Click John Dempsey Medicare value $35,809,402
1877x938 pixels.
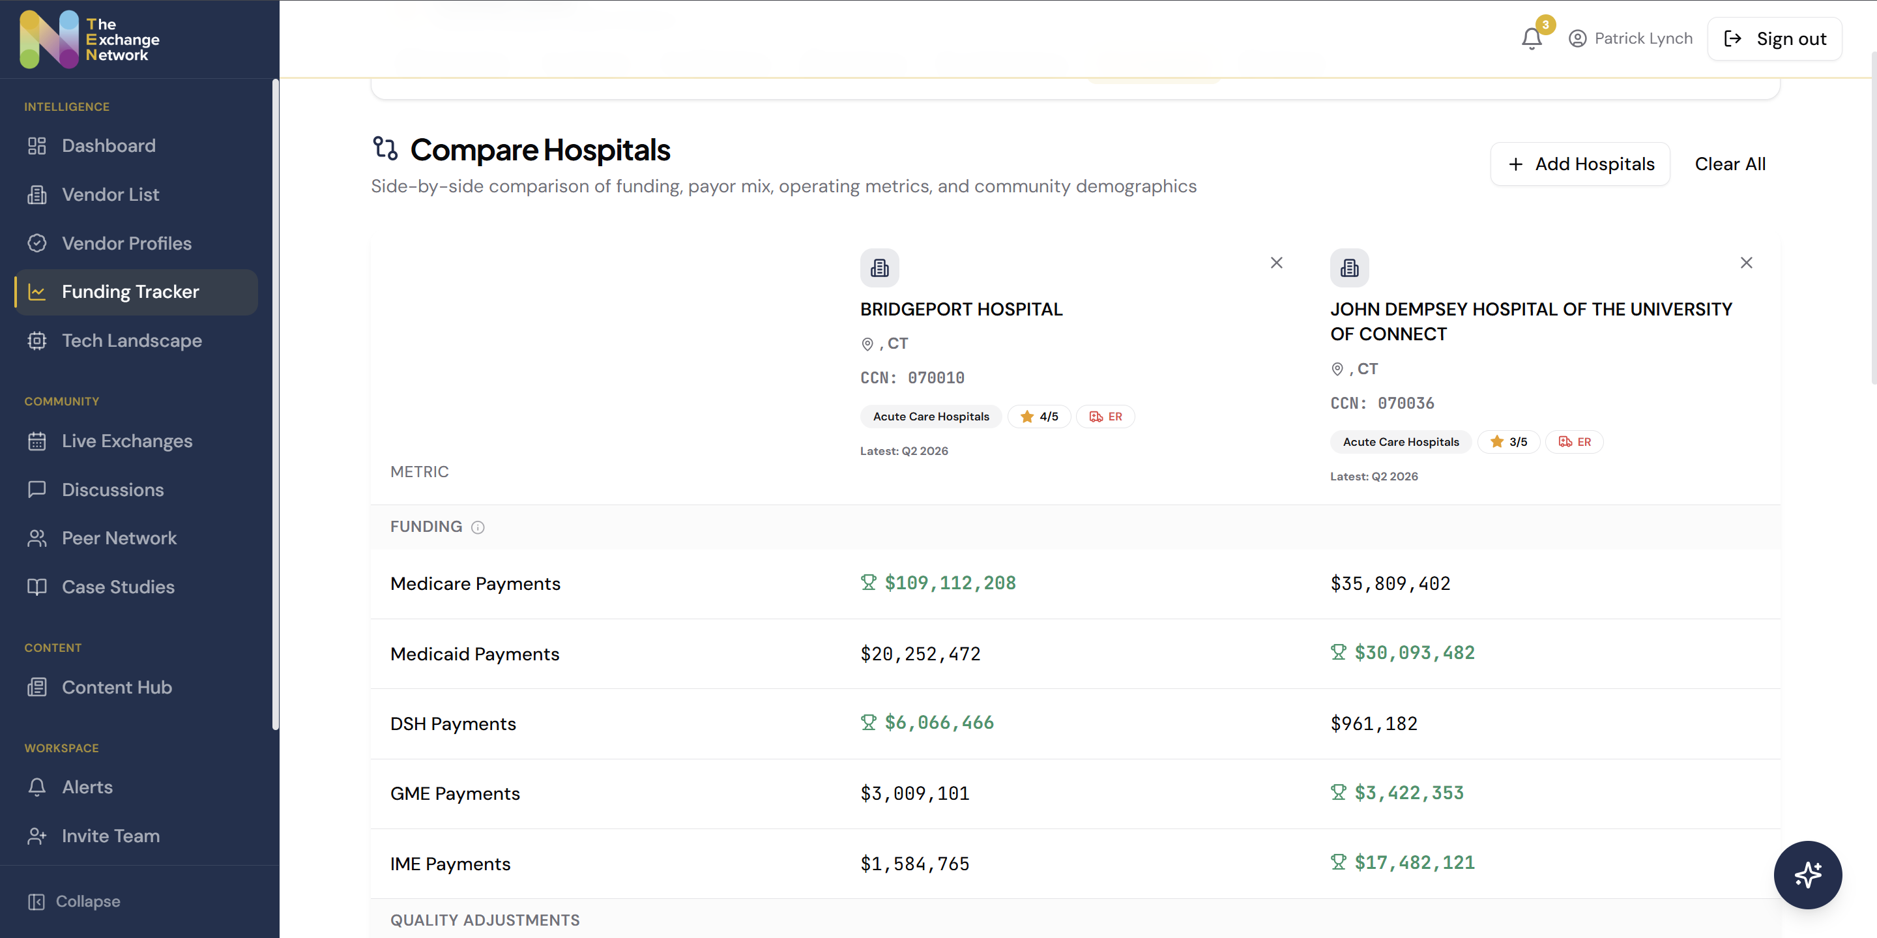(1390, 584)
